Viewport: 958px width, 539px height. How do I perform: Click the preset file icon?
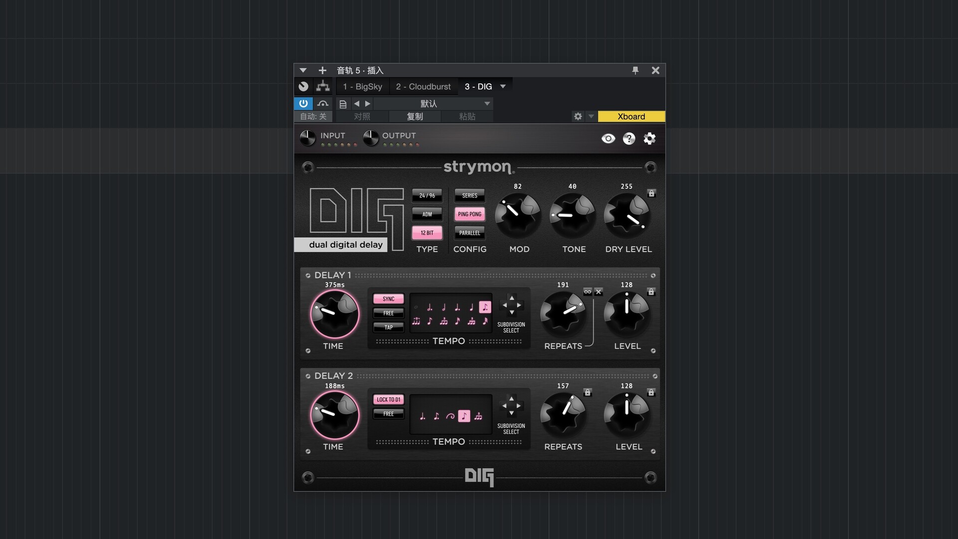click(343, 104)
